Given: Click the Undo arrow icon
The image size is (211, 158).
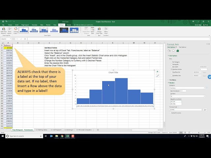Looking at the screenshot, I should coord(6,21).
